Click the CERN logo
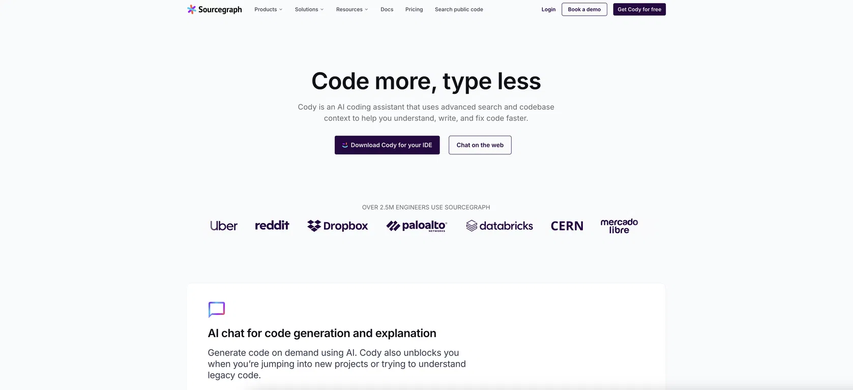The height and width of the screenshot is (390, 853). [567, 226]
